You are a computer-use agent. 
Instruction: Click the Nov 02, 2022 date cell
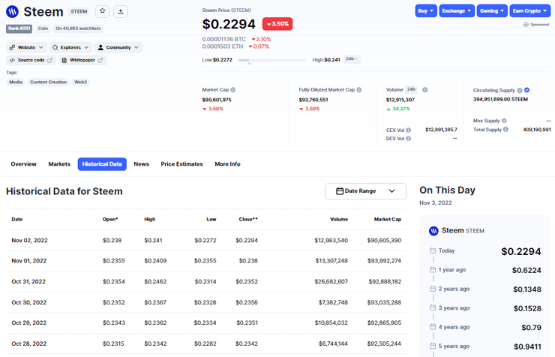click(29, 241)
